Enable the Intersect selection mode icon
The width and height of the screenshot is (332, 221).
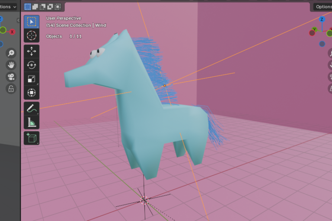coord(57,7)
